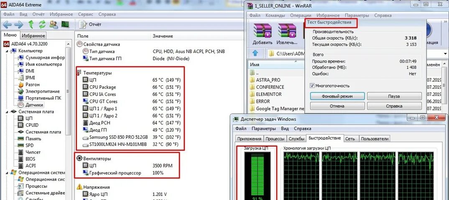The width and height of the screenshot is (449, 200).
Task: Open Отчёт menu in AIDA64 menu bar
Action: click(38, 14)
